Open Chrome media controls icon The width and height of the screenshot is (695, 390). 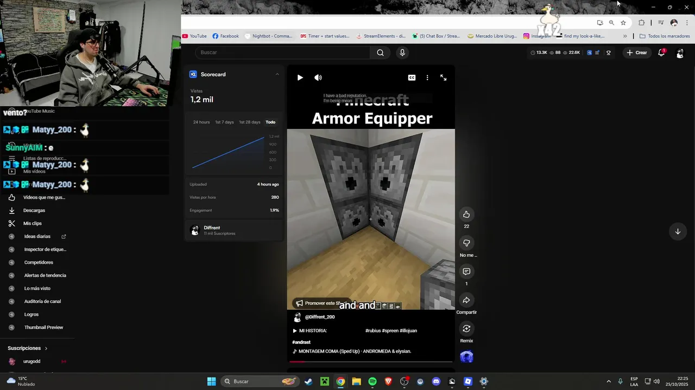coord(661,23)
